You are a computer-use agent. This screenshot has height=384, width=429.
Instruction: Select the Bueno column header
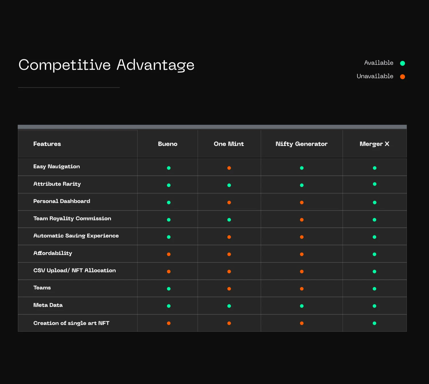point(168,144)
